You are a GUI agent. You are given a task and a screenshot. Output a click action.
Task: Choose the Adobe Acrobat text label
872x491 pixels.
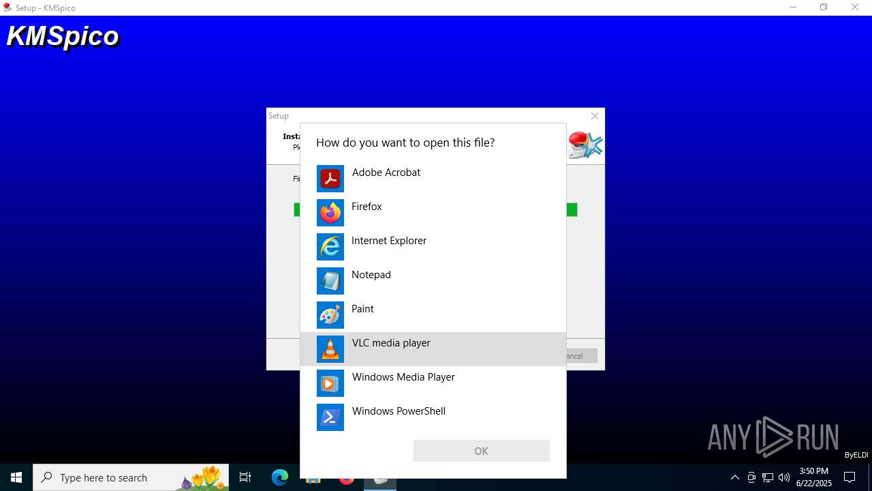[386, 173]
